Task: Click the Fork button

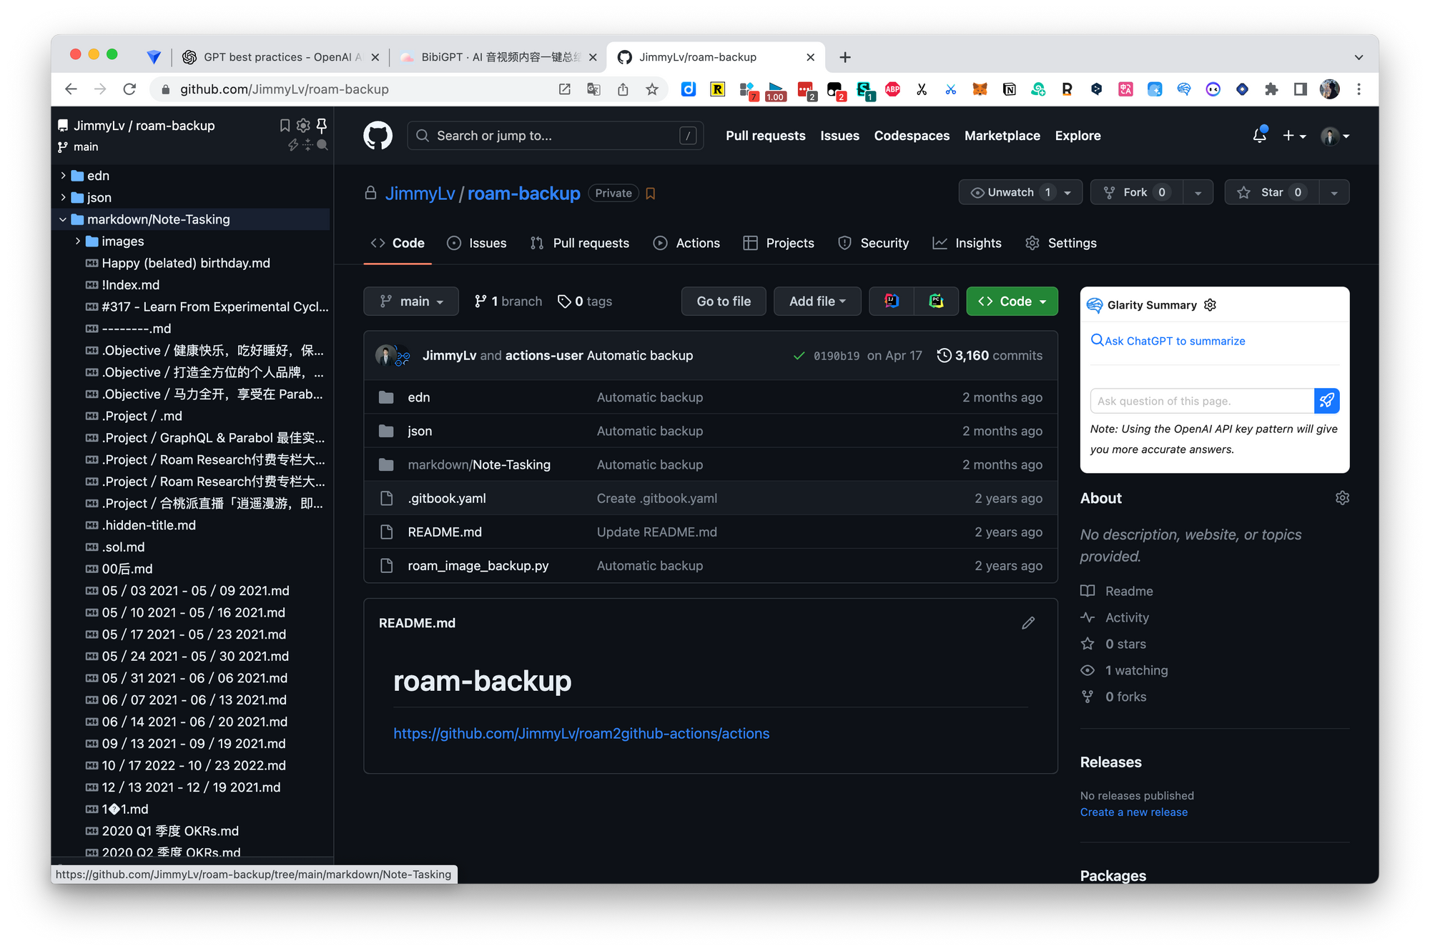Action: (x=1136, y=192)
